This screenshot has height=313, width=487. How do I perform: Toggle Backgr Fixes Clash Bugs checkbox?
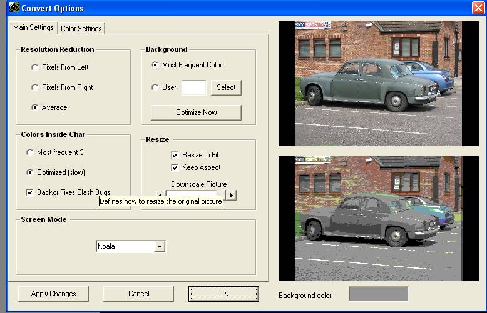[x=30, y=192]
